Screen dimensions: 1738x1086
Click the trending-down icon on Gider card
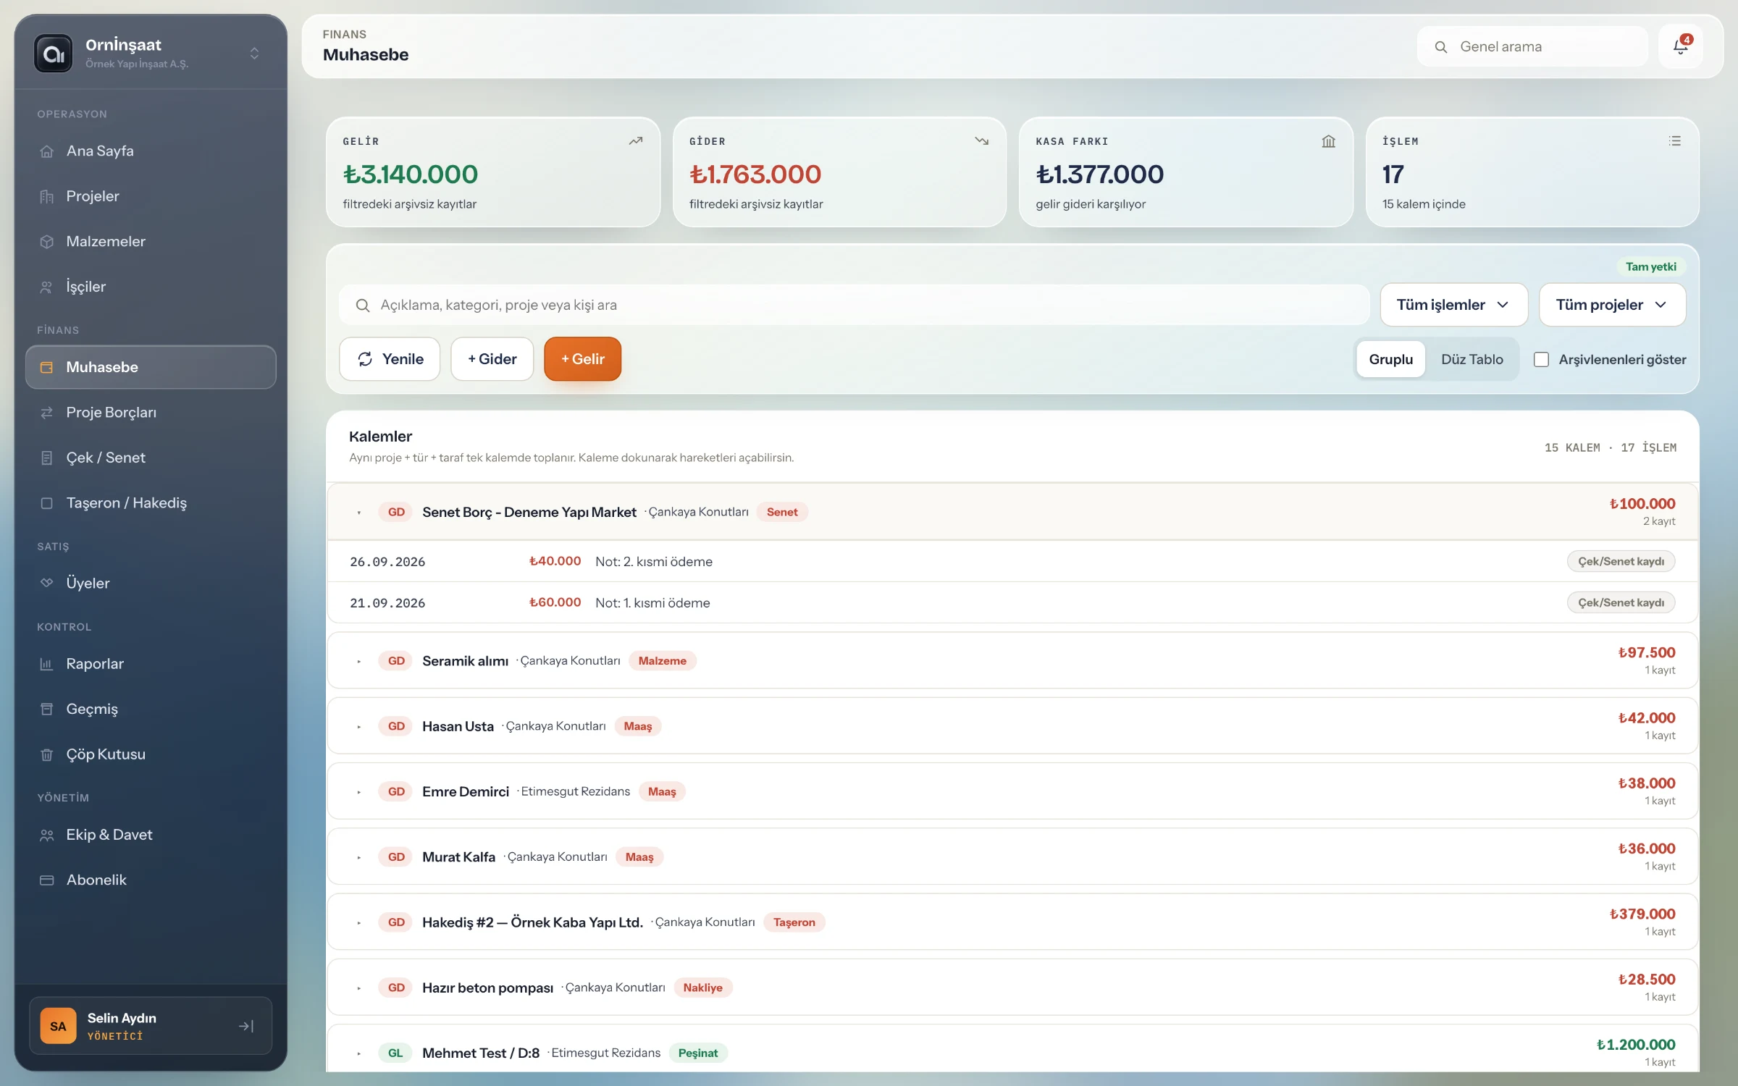click(981, 141)
